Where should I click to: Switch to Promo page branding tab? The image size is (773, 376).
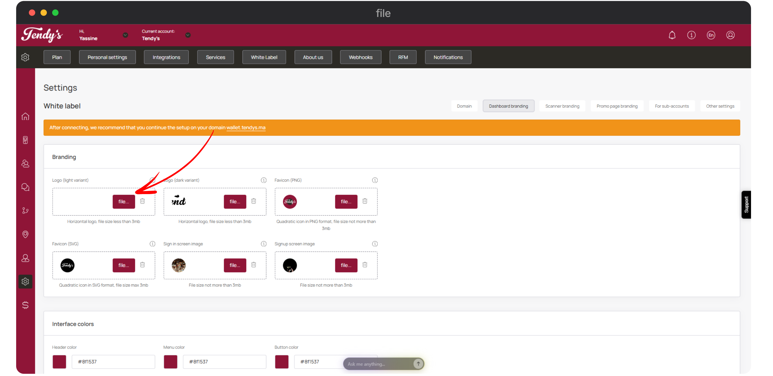click(617, 106)
